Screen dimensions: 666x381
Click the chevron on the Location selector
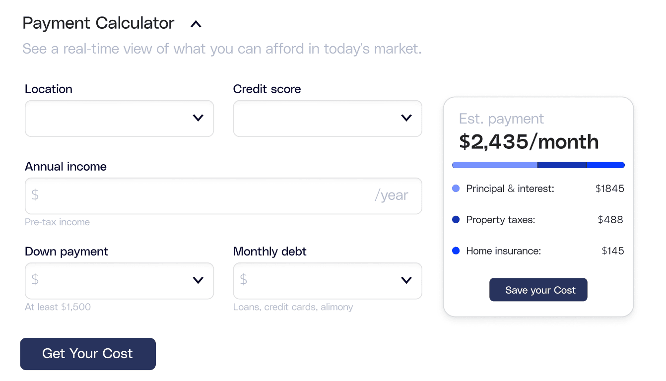pos(198,118)
